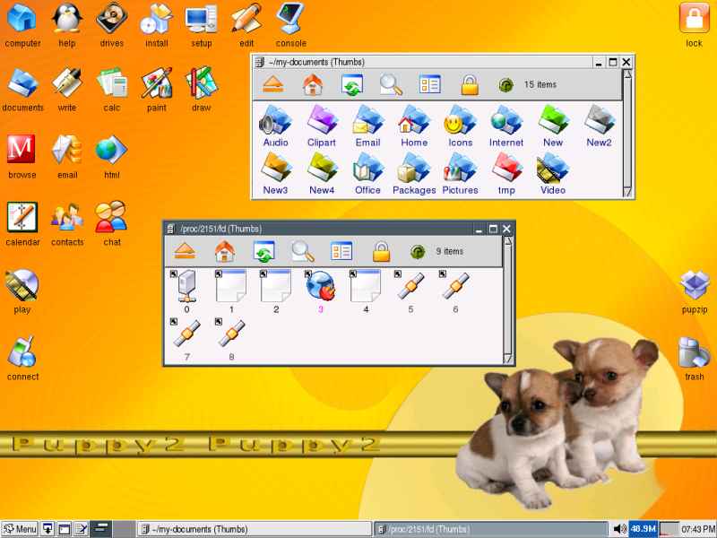Select item 8 in /proc/2151/fd window

coord(231,339)
